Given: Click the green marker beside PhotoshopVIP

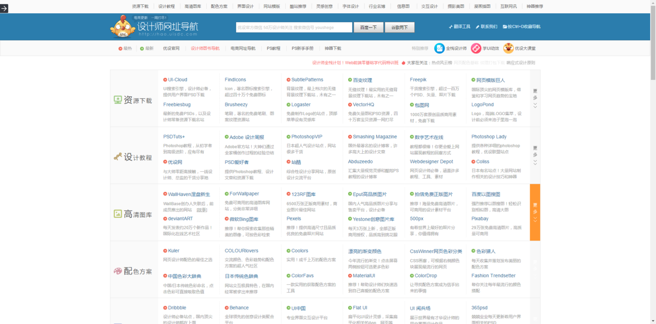Looking at the screenshot, I should (x=288, y=137).
